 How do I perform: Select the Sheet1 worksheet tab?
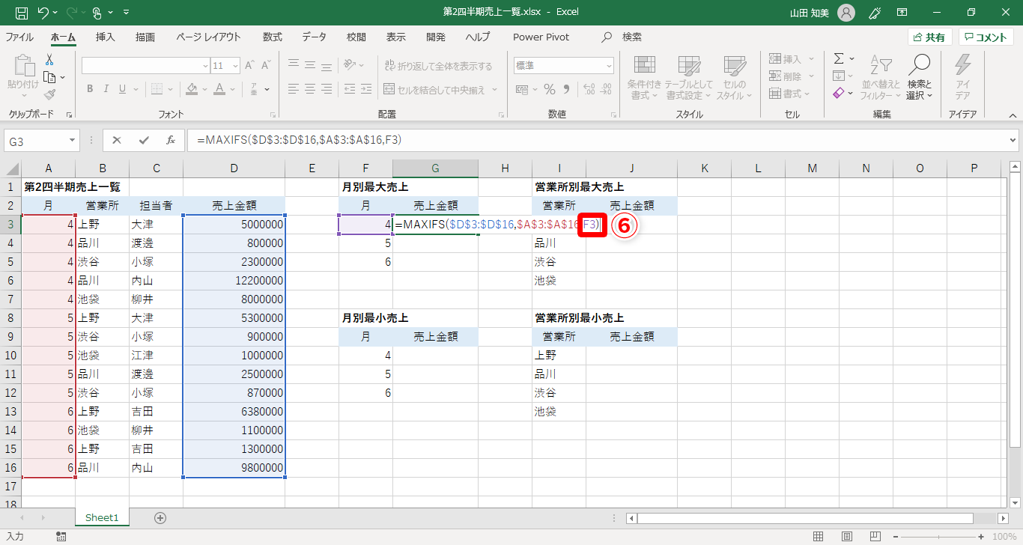(x=102, y=517)
